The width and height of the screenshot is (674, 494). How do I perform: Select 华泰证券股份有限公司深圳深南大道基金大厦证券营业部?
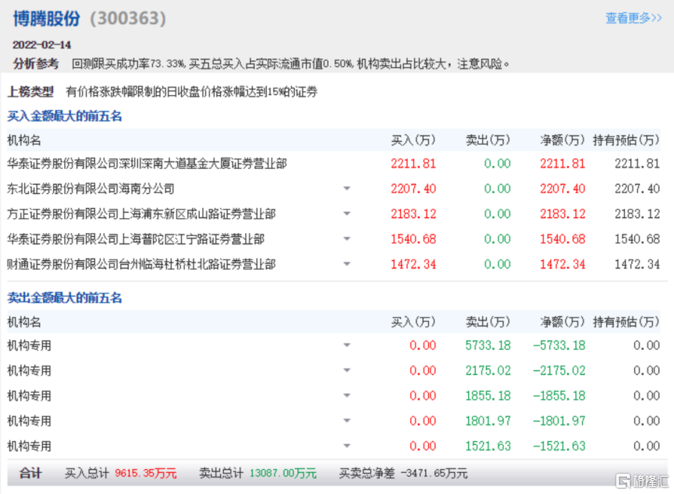click(147, 164)
